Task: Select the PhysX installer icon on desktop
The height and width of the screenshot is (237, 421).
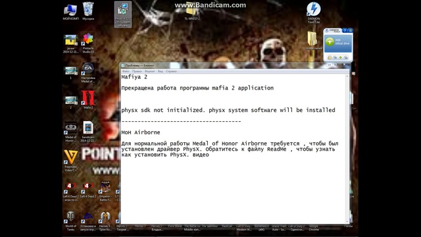Action: click(x=123, y=14)
